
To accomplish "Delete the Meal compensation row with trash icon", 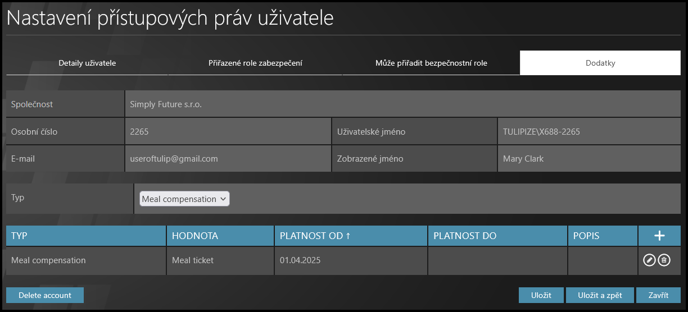I will tap(664, 260).
